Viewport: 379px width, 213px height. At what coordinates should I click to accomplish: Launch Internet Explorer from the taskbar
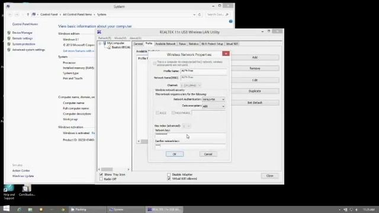point(20,209)
